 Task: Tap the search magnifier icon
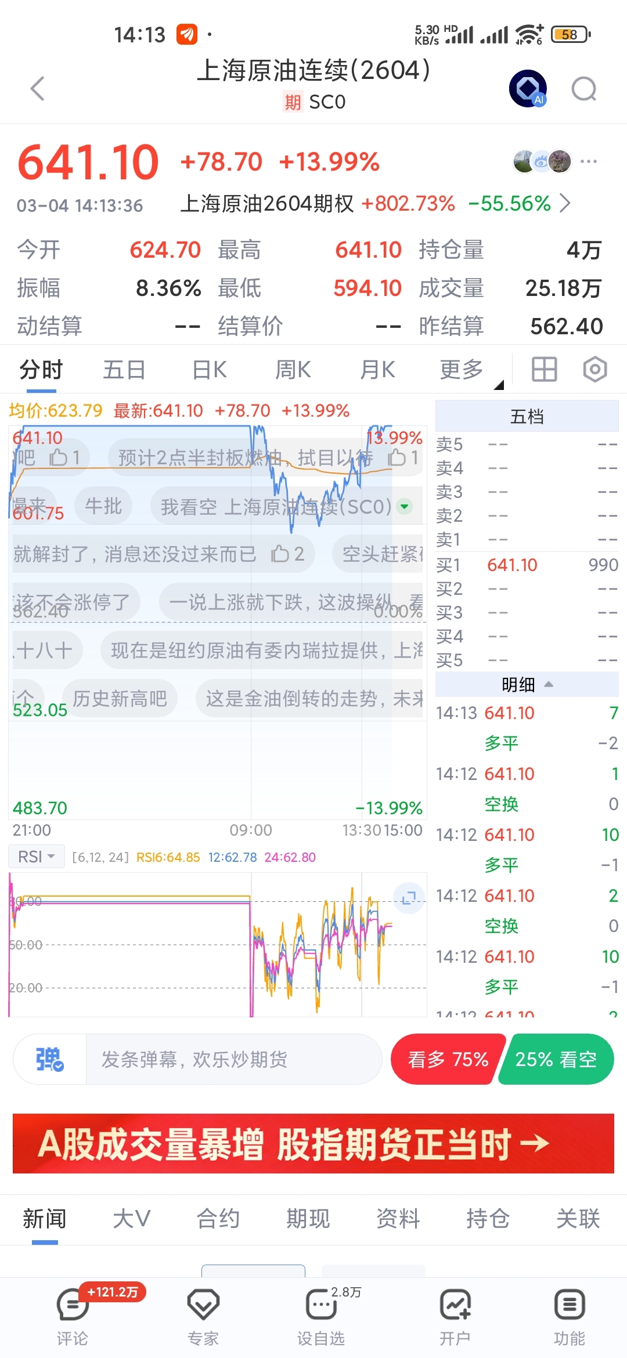point(584,89)
